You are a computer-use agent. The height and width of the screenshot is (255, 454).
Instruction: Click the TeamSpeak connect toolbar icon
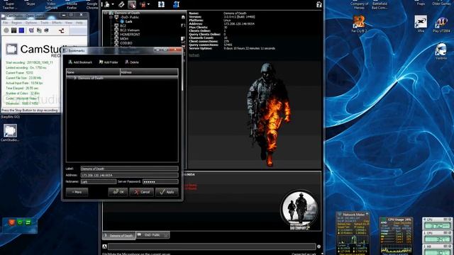107,4
